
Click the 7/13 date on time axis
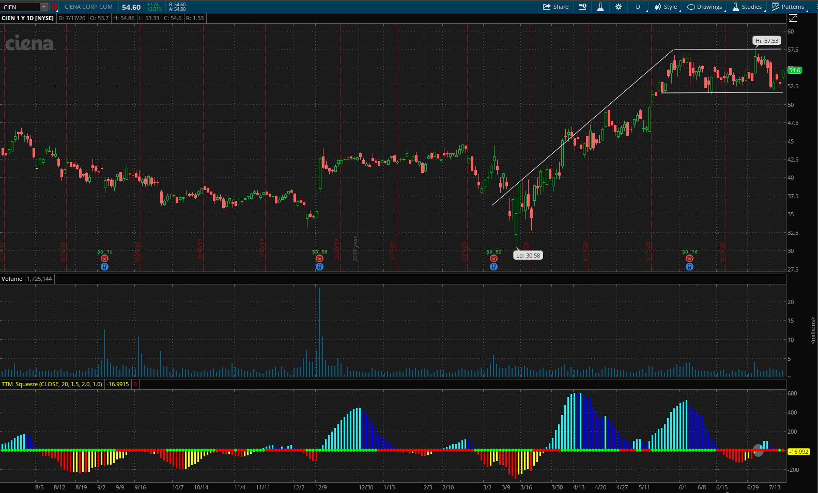(774, 487)
